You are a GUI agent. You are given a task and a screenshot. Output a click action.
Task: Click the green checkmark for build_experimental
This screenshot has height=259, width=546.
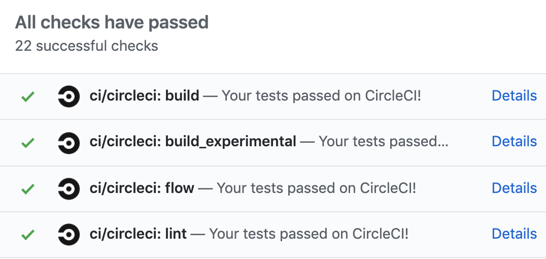coord(27,142)
